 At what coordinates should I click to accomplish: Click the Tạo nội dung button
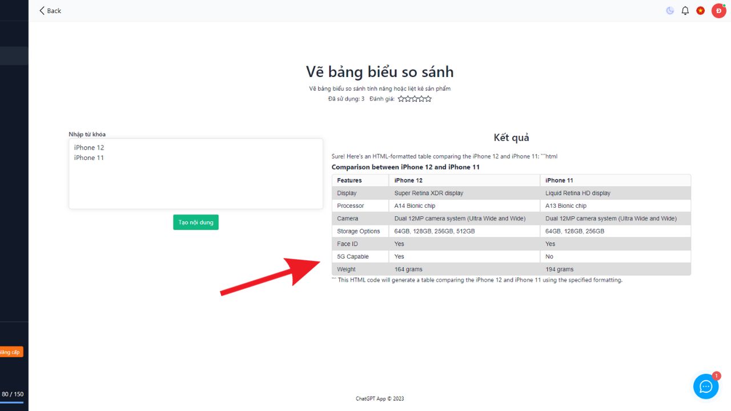[196, 222]
